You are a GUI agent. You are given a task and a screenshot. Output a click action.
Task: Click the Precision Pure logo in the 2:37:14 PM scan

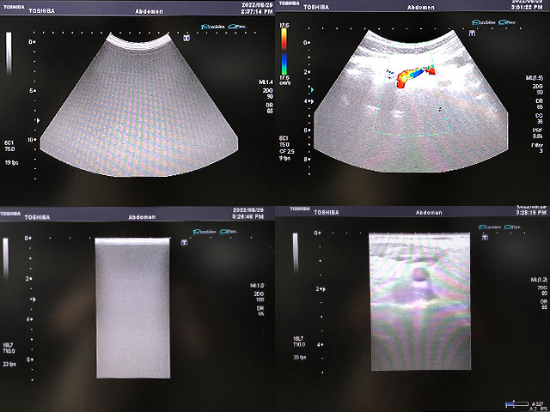pyautogui.click(x=223, y=27)
